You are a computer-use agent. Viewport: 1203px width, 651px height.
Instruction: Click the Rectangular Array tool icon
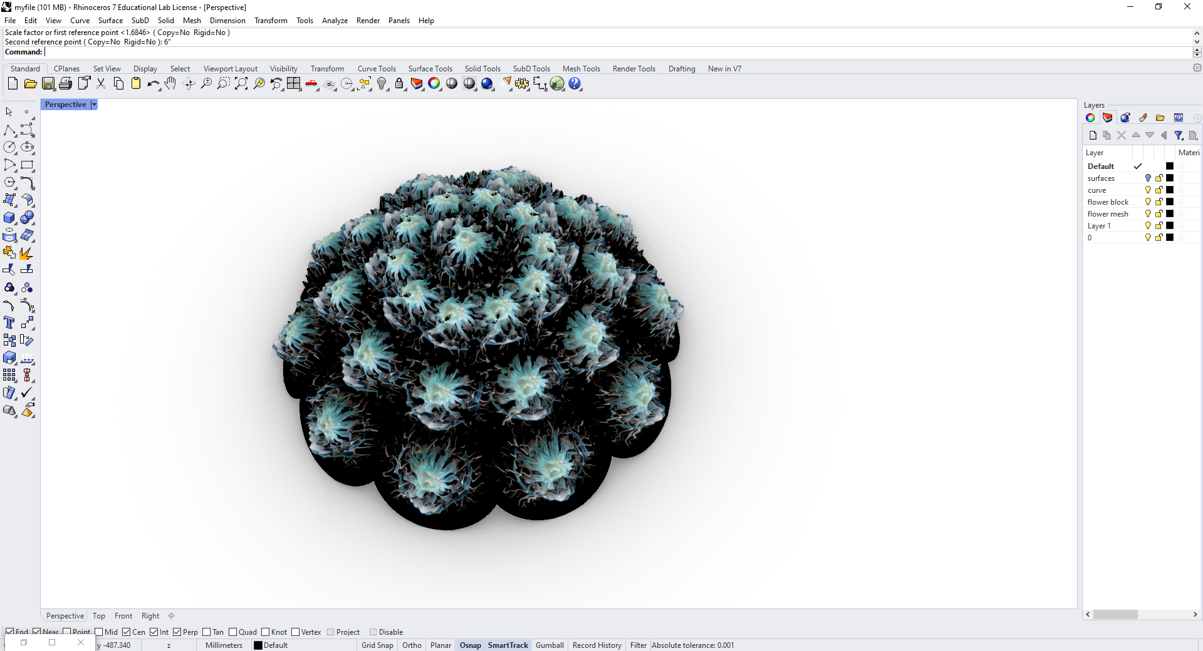(9, 376)
